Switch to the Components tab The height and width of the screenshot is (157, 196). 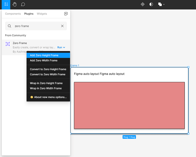click(13, 14)
